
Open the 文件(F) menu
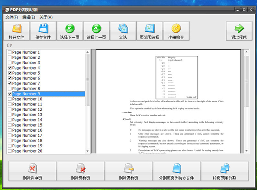12,17
